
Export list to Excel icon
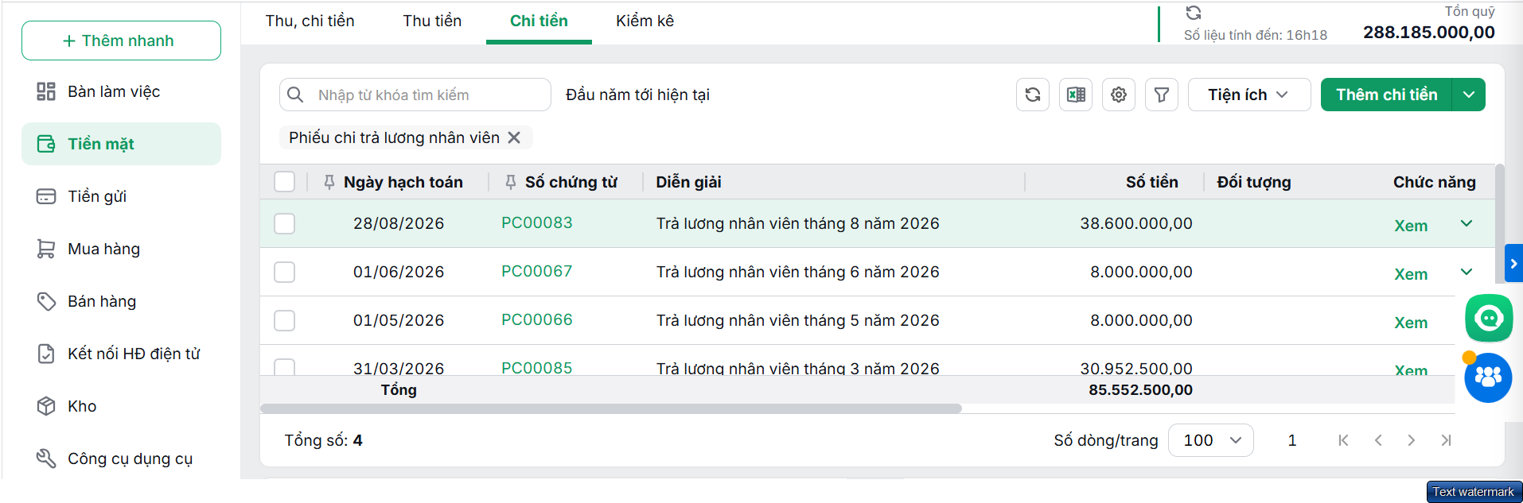click(1075, 95)
